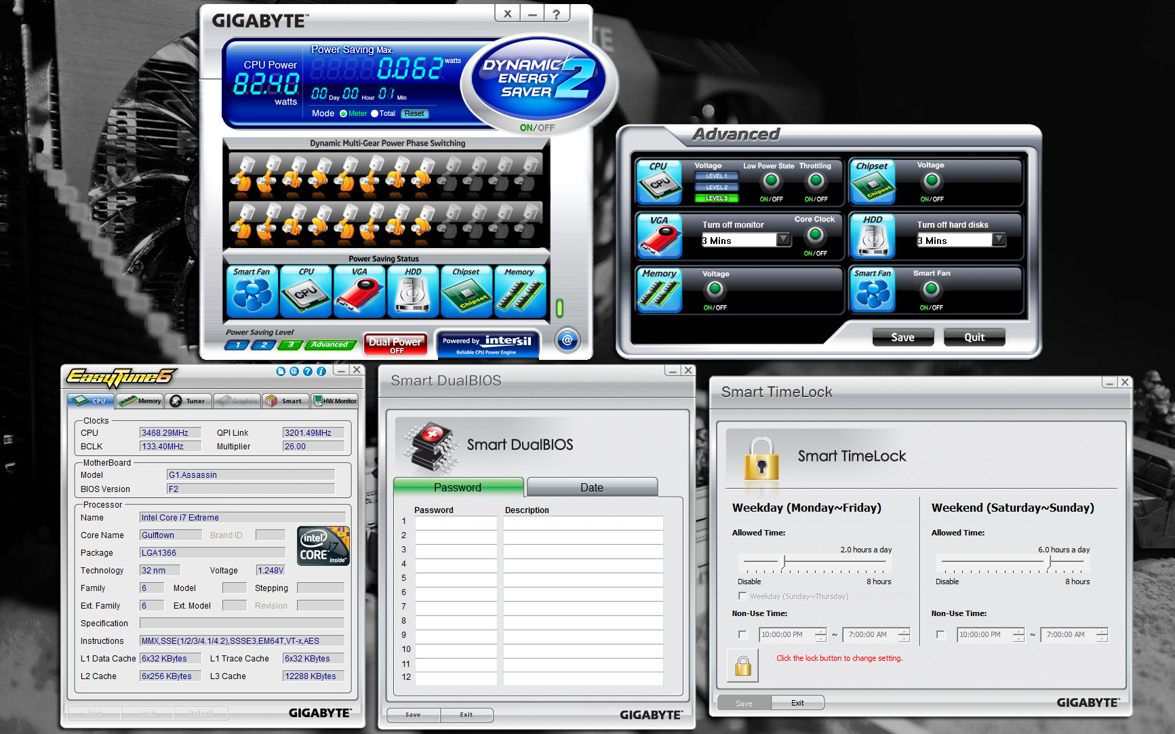
Task: Adjust Weekday Non-Use end time 7:00:00 AM stepper
Action: coord(904,635)
